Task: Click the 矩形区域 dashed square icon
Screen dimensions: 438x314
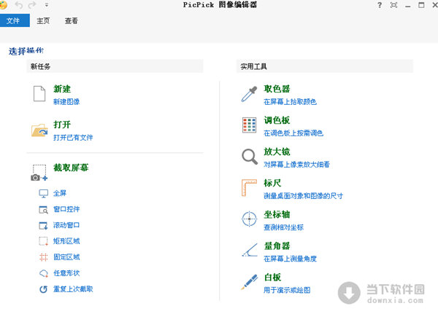Action: pyautogui.click(x=43, y=241)
